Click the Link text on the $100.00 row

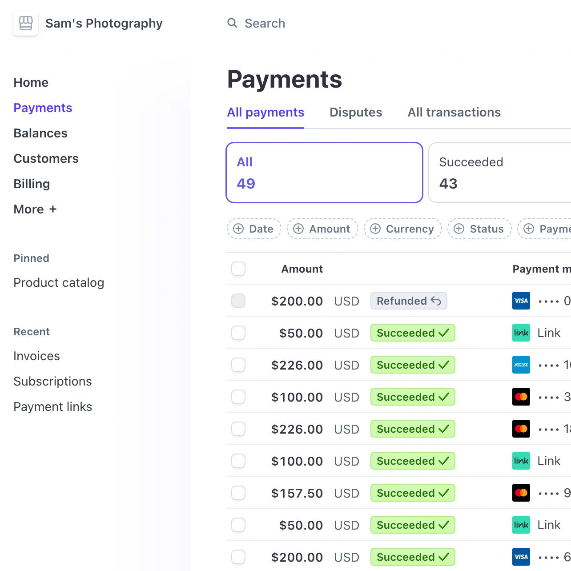pos(549,461)
